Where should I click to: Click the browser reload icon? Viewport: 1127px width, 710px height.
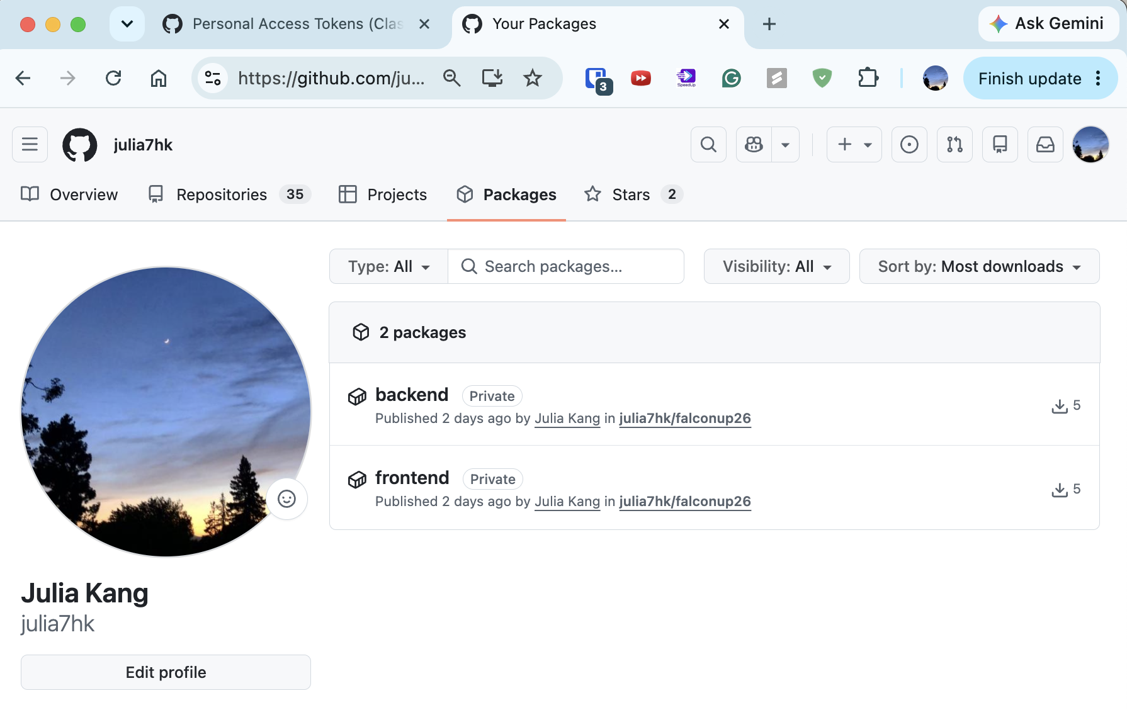[113, 78]
